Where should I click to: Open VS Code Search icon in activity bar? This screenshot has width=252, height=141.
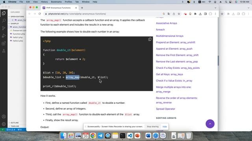pyautogui.click(x=4, y=21)
